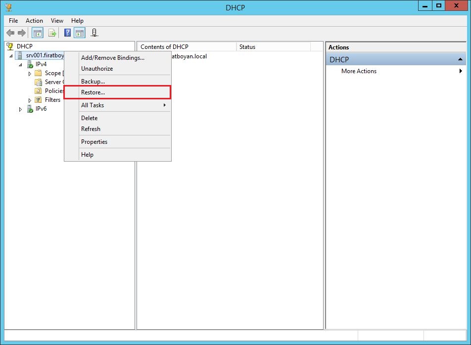Click the DHCP root trophy icon in tree

[x=10, y=46]
